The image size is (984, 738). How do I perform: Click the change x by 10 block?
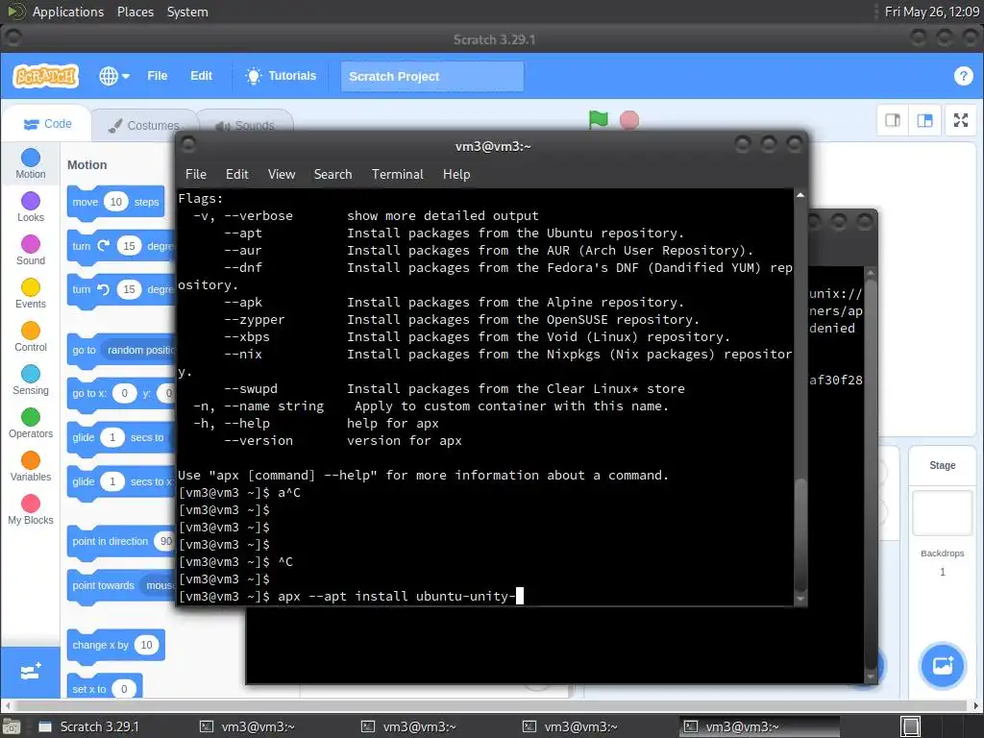pos(116,645)
